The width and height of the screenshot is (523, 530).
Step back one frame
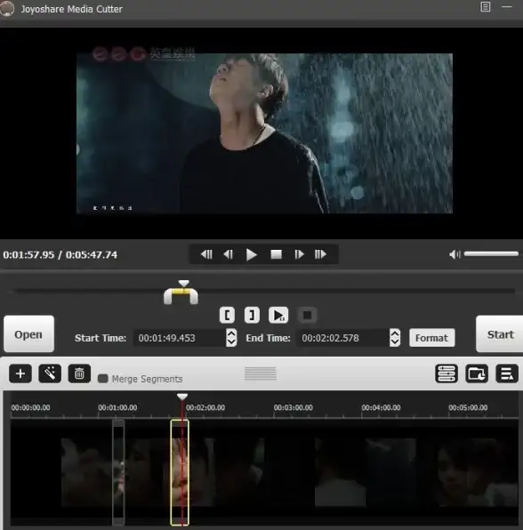tap(229, 254)
